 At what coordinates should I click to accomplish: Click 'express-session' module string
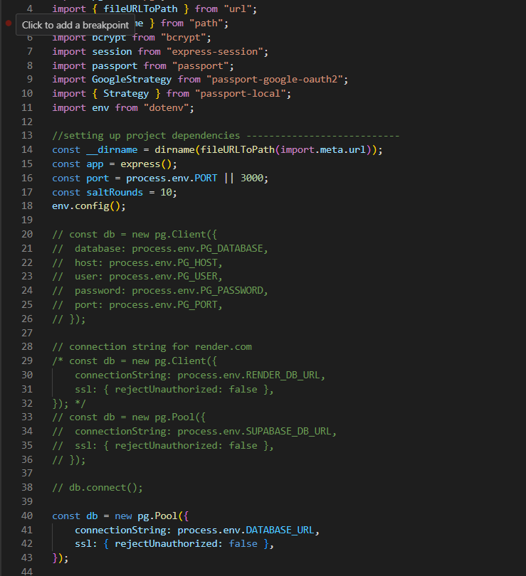(215, 51)
